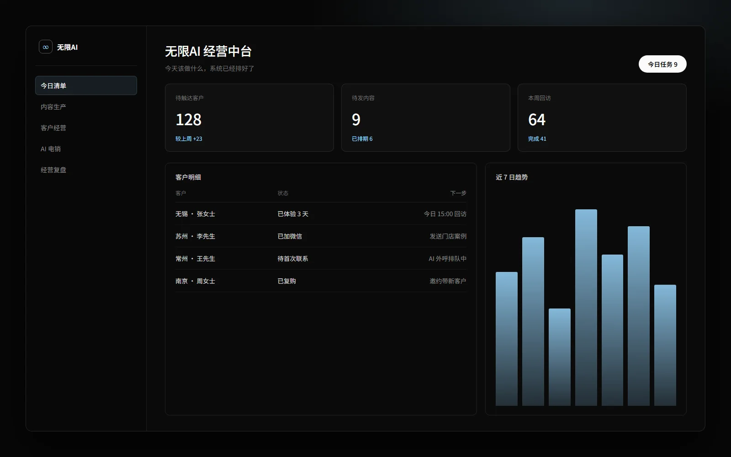Open 今日清单 in the sidebar
The width and height of the screenshot is (731, 457).
point(86,85)
